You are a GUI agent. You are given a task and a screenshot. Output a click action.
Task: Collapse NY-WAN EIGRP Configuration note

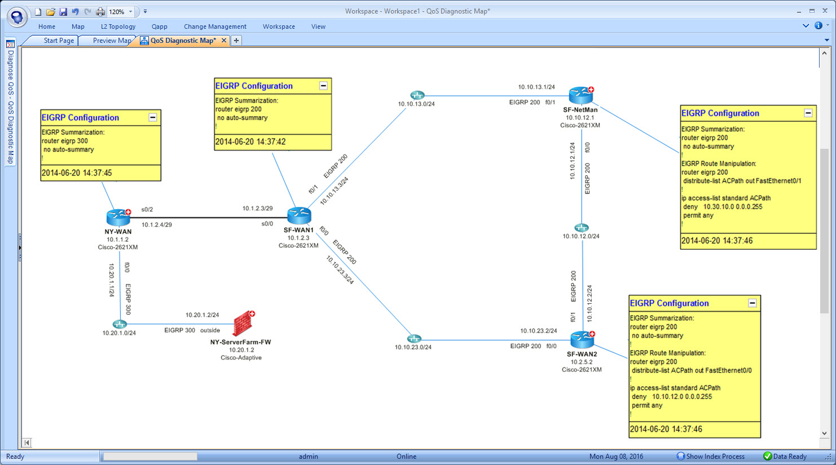[x=152, y=117]
